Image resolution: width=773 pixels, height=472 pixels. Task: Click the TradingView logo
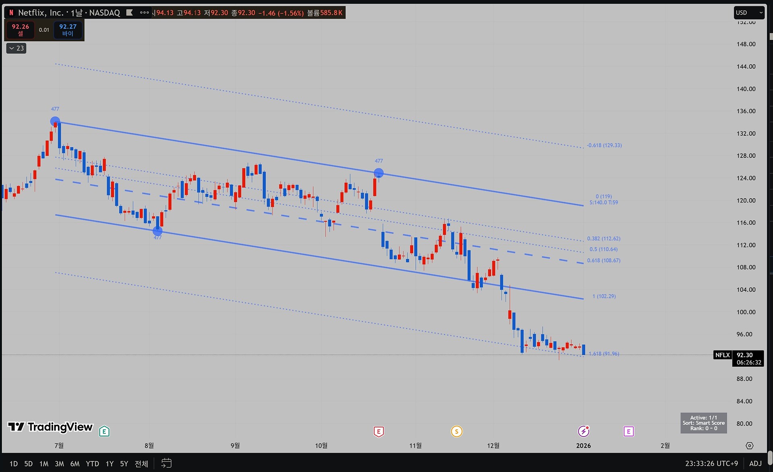[50, 427]
